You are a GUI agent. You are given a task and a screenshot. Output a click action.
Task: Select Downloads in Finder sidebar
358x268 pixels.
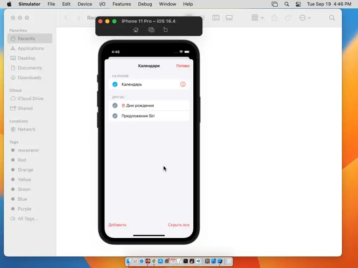[x=30, y=78]
